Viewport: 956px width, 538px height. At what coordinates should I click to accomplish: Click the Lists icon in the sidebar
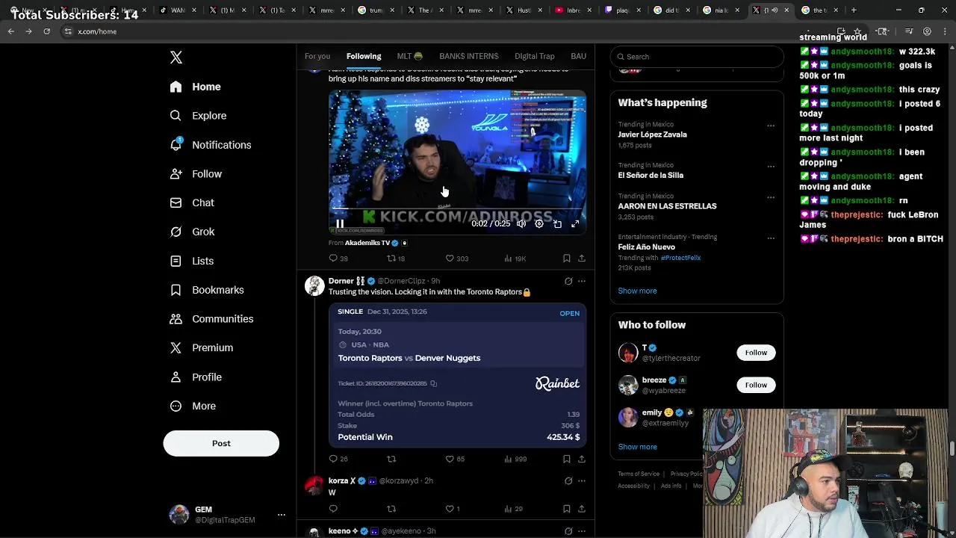(176, 261)
